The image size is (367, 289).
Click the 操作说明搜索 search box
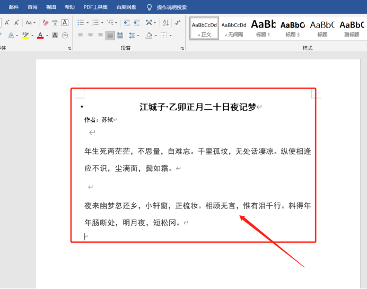[x=172, y=7]
